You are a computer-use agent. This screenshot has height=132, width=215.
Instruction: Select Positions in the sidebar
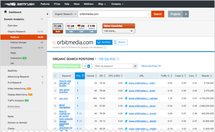tap(24, 37)
